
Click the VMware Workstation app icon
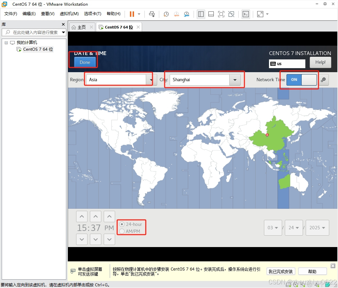pos(4,4)
